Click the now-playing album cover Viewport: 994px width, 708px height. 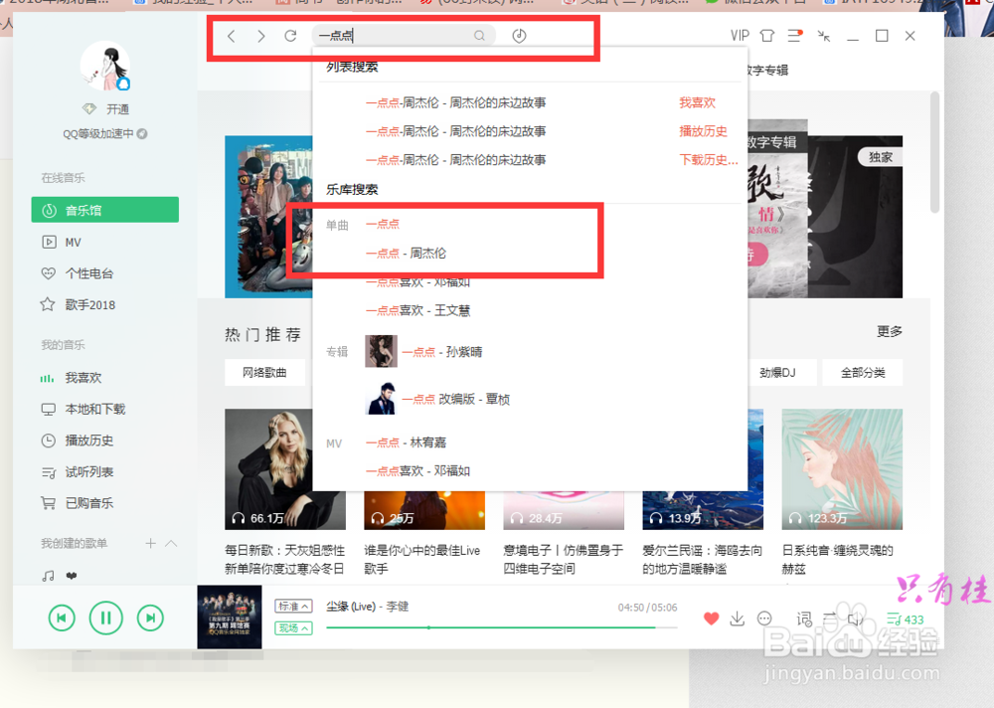pos(230,617)
